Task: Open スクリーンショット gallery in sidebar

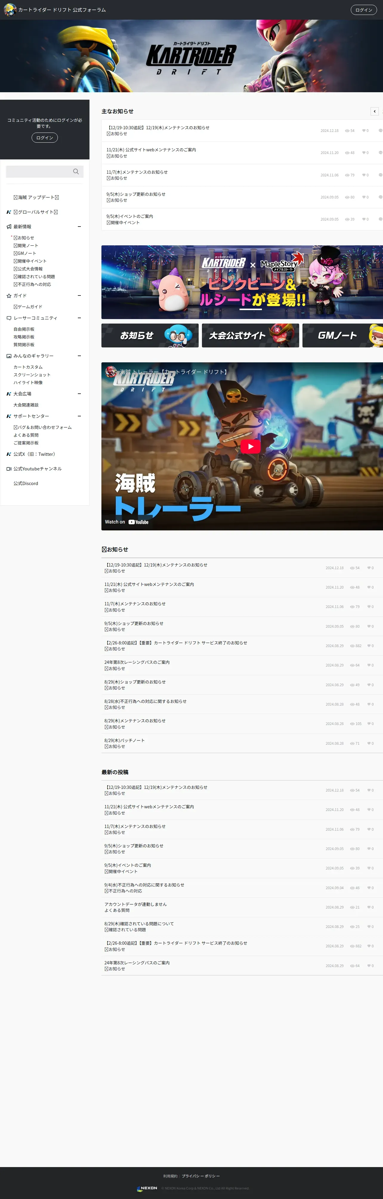Action: [32, 375]
